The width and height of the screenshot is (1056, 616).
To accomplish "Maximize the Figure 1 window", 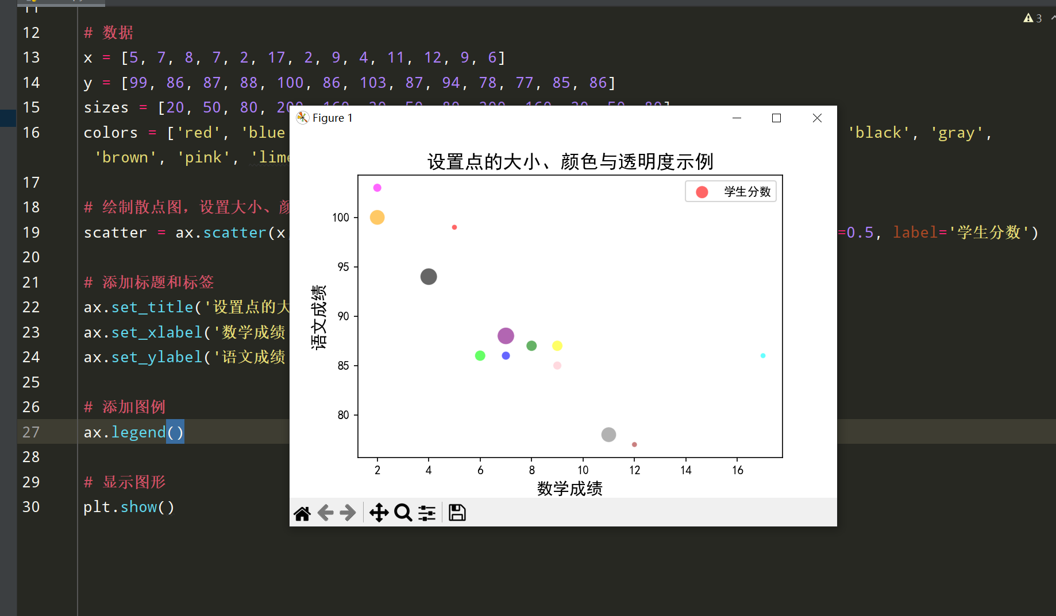I will [x=776, y=118].
